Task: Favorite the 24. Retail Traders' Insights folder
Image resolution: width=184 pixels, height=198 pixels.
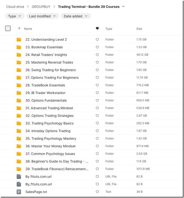Action: pyautogui.click(x=97, y=55)
